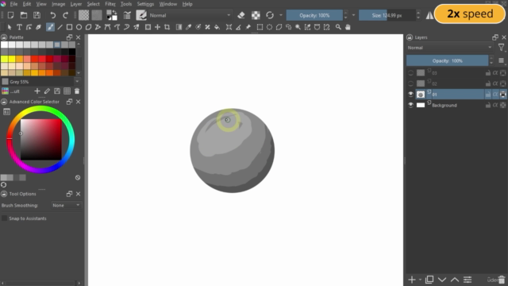Open the Settings menu
Screen dimensions: 508x286
tap(145, 4)
